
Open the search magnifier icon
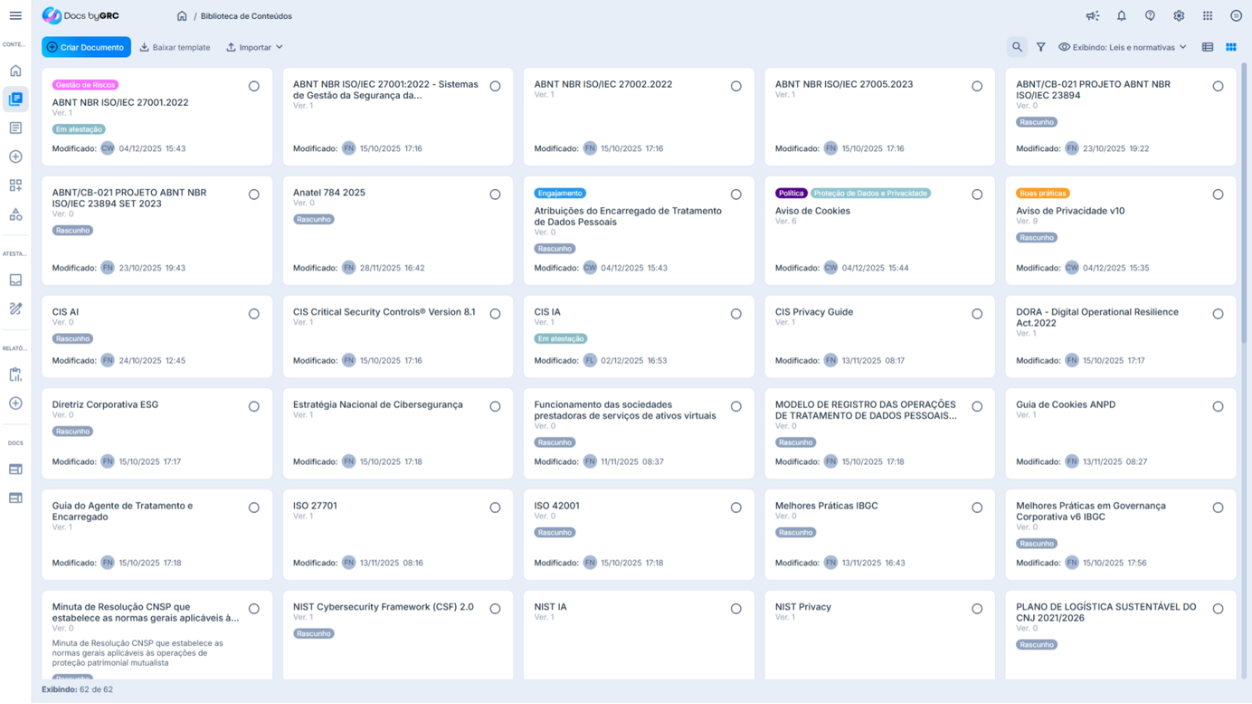click(x=1017, y=47)
